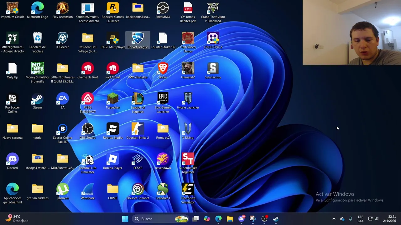401x225 pixels.
Task: Open the Roms ps2 folder
Action: pos(163,131)
